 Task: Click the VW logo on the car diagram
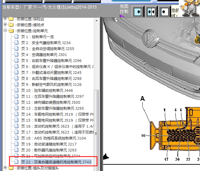[150, 38]
